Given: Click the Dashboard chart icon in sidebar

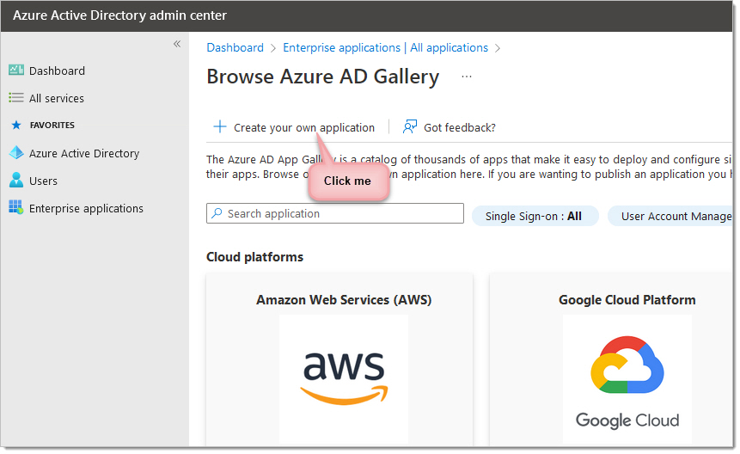Looking at the screenshot, I should pyautogui.click(x=15, y=71).
